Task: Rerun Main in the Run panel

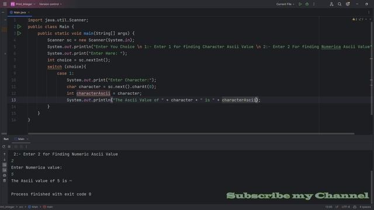Action: click(x=4, y=146)
